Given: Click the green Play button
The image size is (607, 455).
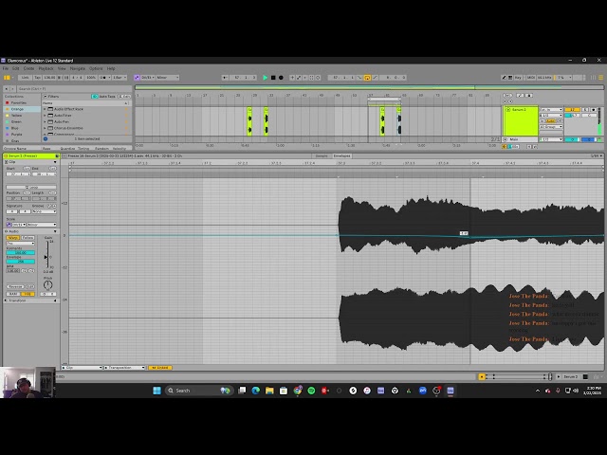Looking at the screenshot, I should pos(266,78).
